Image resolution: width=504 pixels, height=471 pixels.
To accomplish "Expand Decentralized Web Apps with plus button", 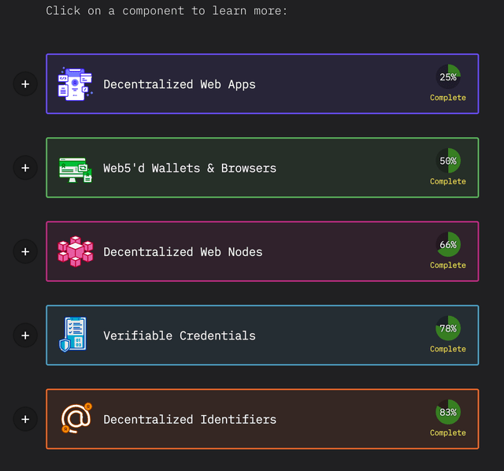I will pos(25,84).
